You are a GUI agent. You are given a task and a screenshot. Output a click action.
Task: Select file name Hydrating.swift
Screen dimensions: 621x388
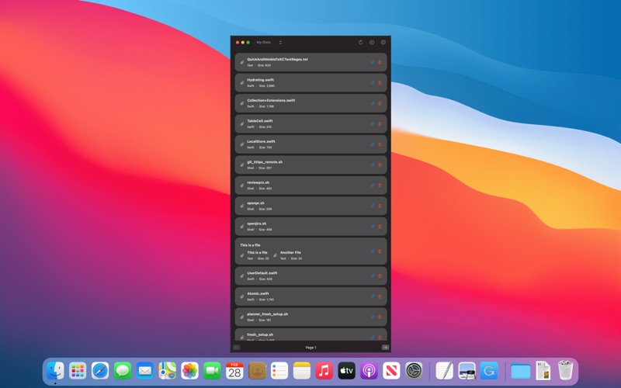click(x=260, y=80)
